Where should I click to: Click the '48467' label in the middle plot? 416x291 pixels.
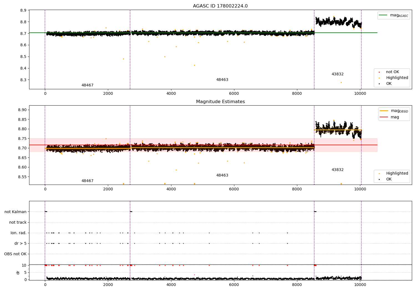pyautogui.click(x=87, y=181)
